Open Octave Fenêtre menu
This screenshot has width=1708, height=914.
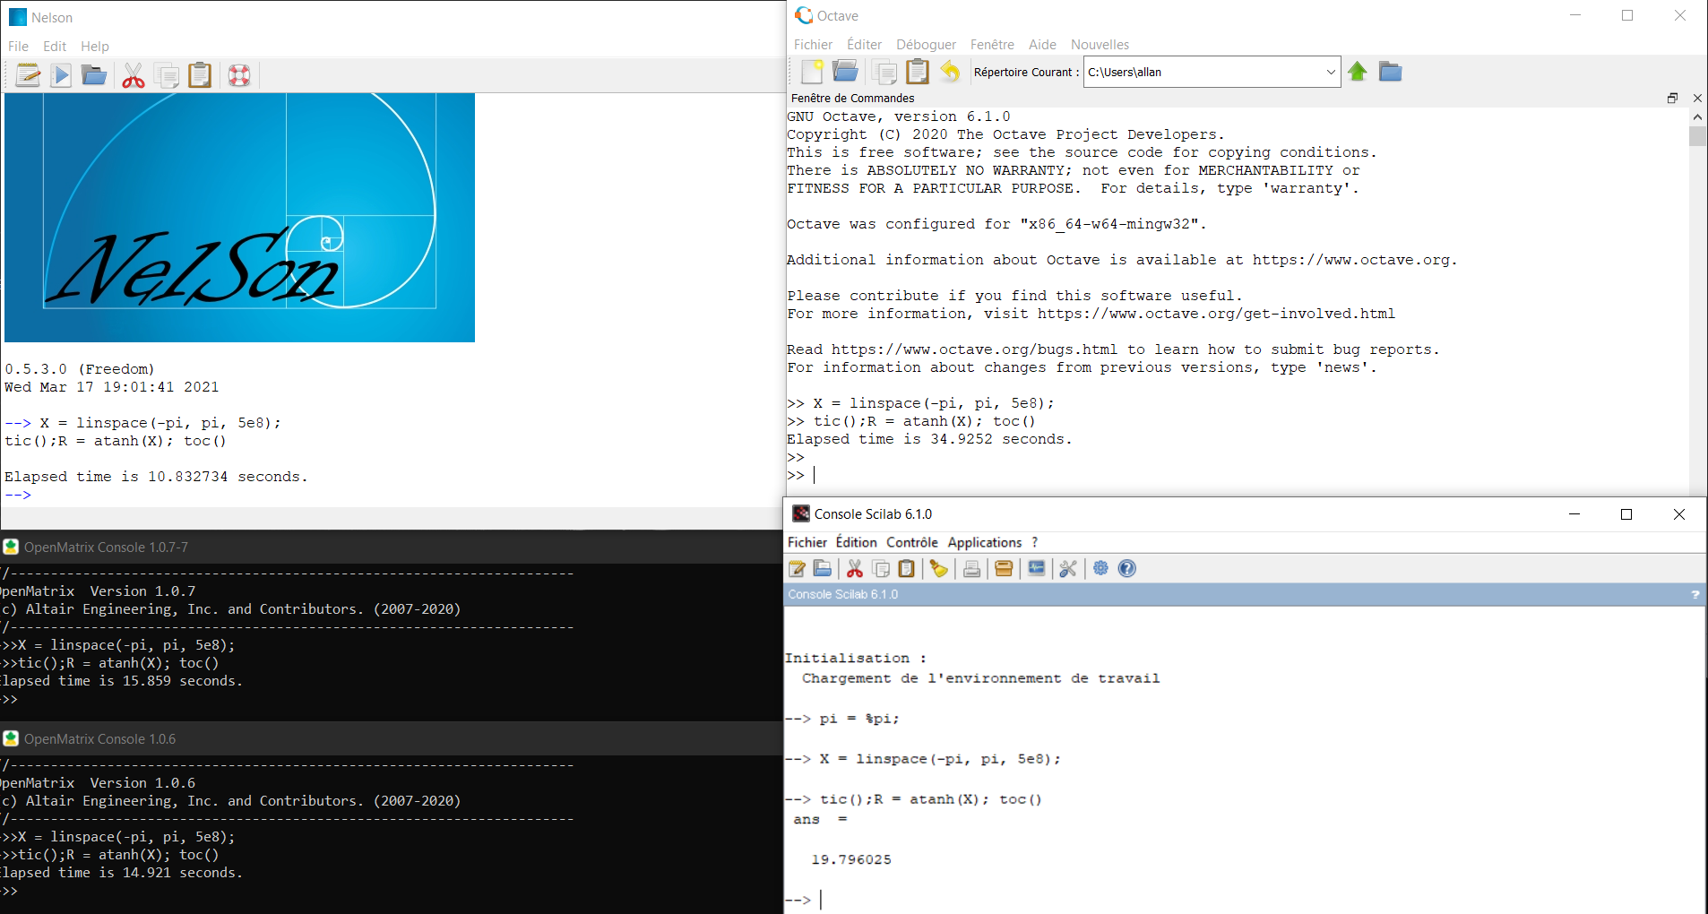pyautogui.click(x=992, y=45)
